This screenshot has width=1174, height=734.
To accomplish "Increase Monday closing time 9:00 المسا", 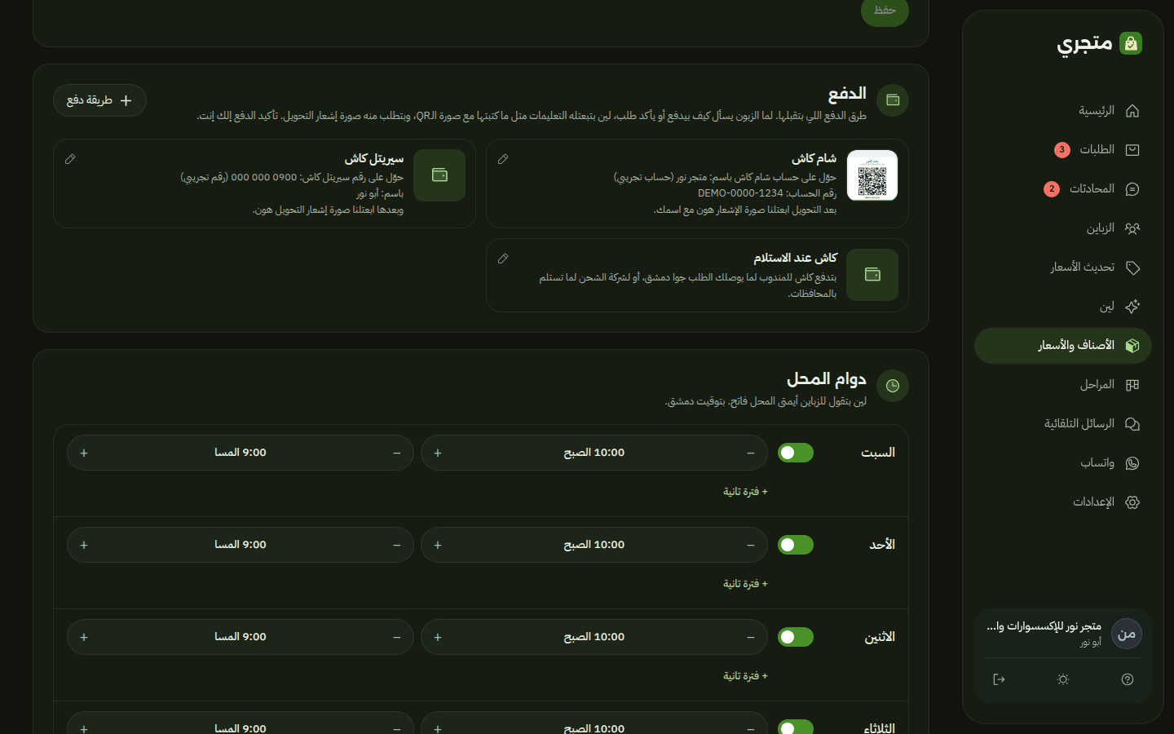I will pyautogui.click(x=84, y=637).
